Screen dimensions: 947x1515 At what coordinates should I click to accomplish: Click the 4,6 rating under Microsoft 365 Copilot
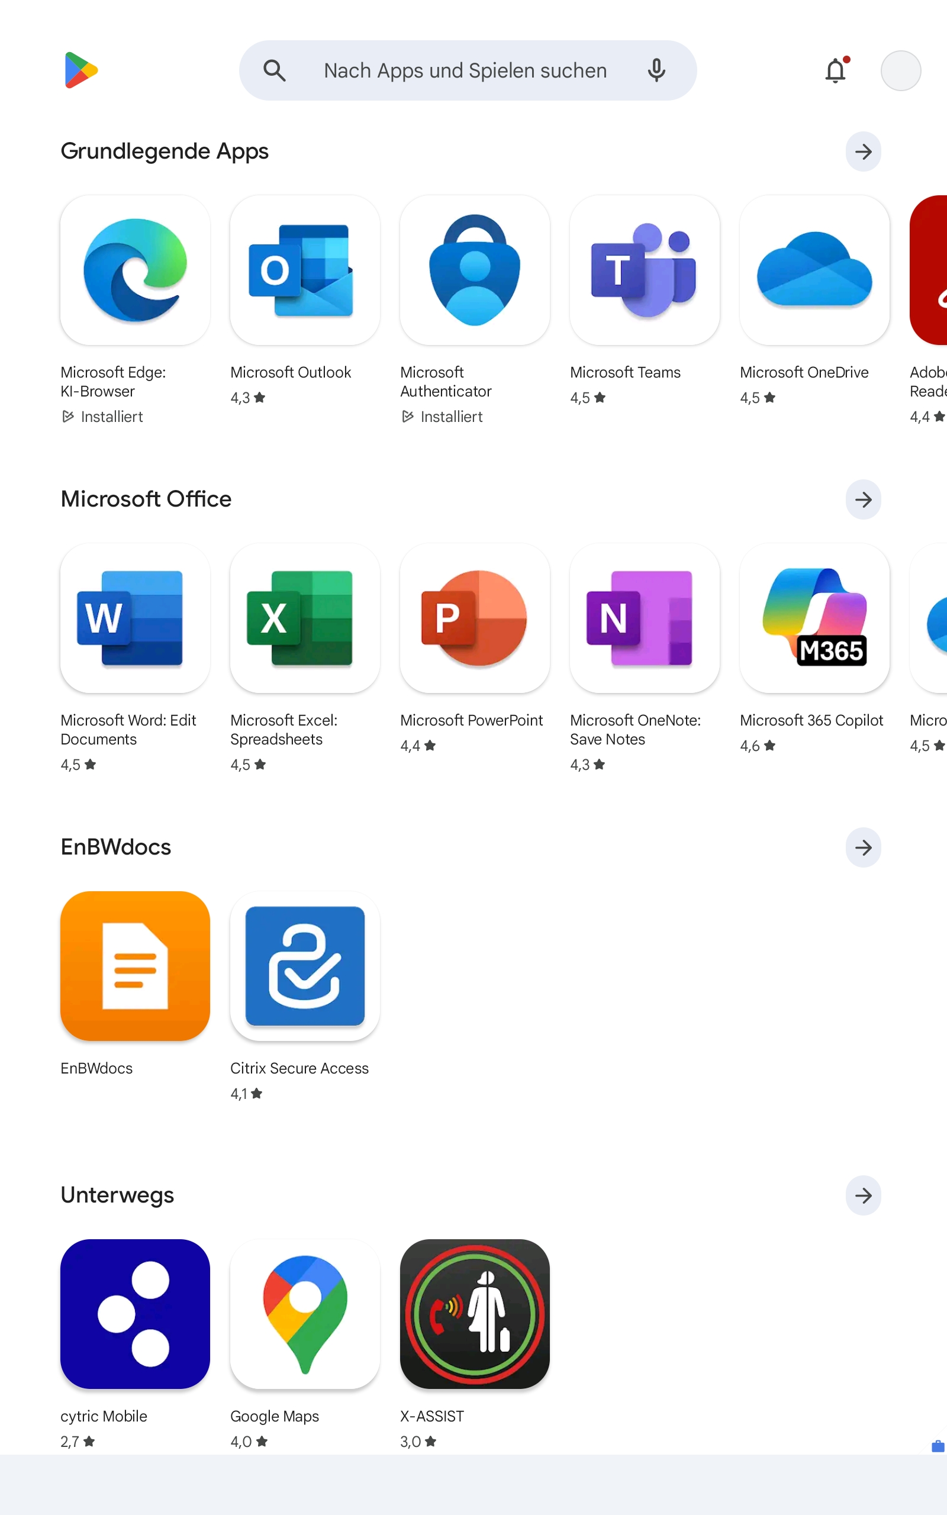point(758,746)
